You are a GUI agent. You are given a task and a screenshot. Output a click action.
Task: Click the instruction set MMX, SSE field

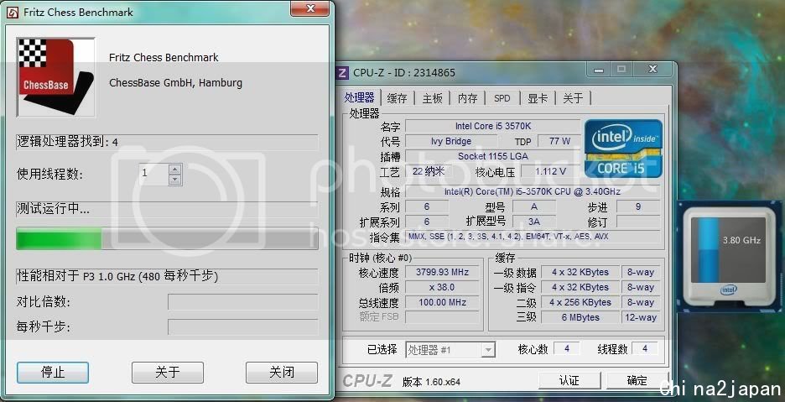[533, 237]
